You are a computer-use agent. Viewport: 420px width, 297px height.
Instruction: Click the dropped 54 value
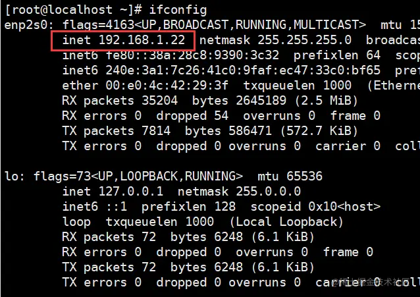[192, 116]
